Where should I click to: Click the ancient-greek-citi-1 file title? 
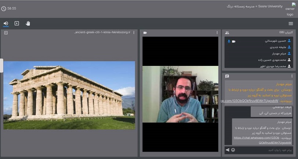point(102,32)
